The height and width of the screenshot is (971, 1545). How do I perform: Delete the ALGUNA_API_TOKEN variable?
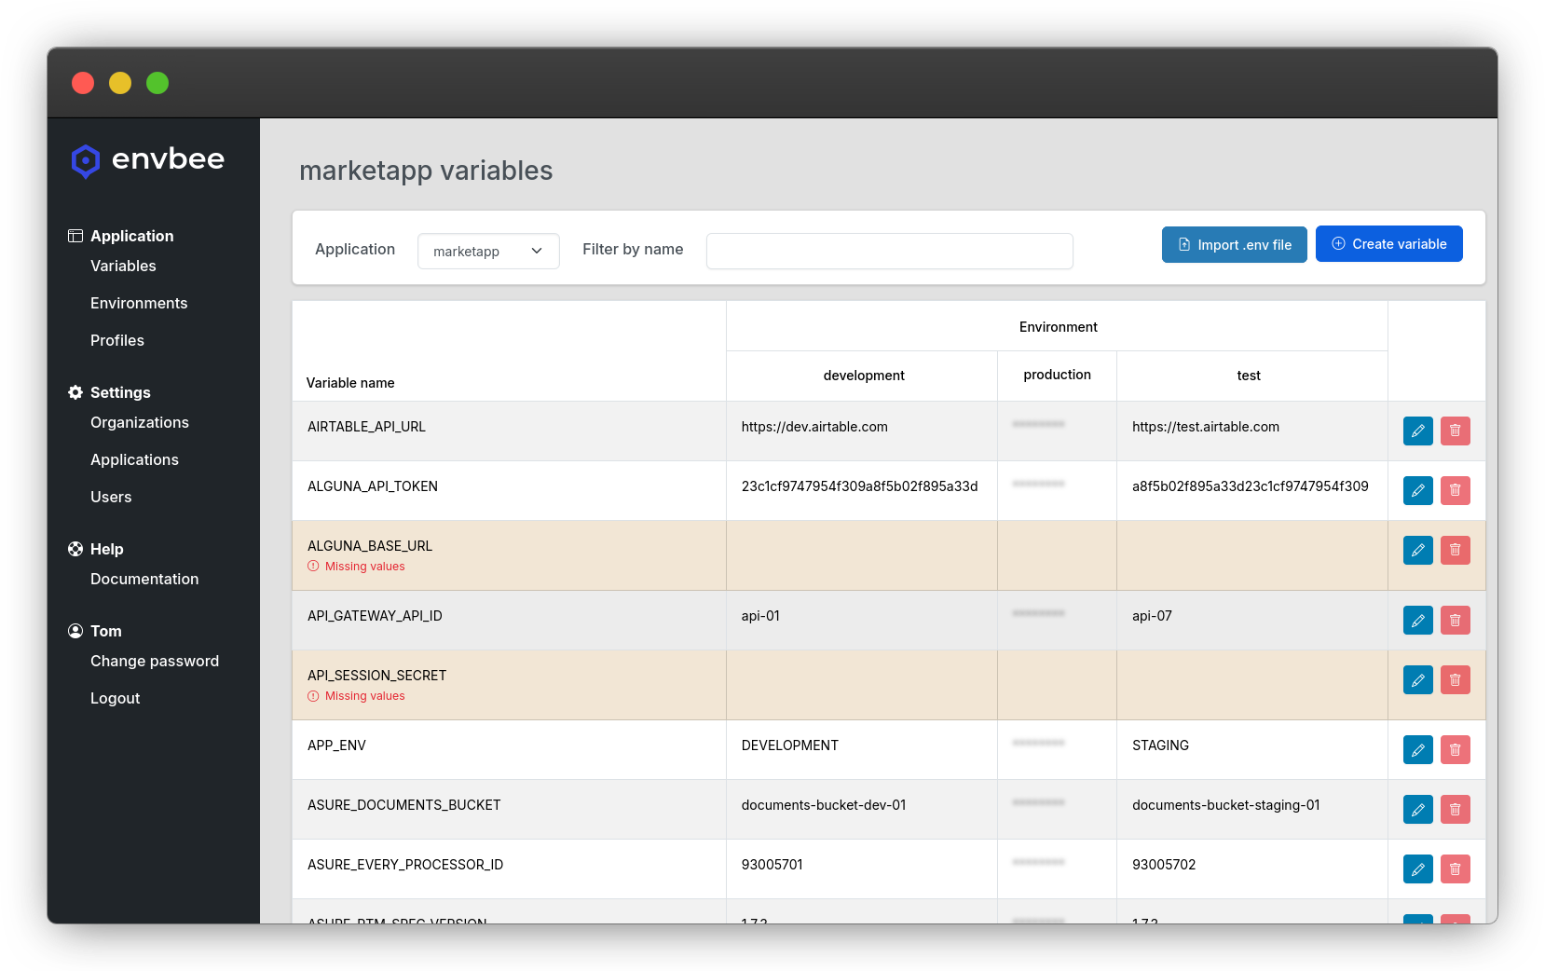click(x=1455, y=490)
